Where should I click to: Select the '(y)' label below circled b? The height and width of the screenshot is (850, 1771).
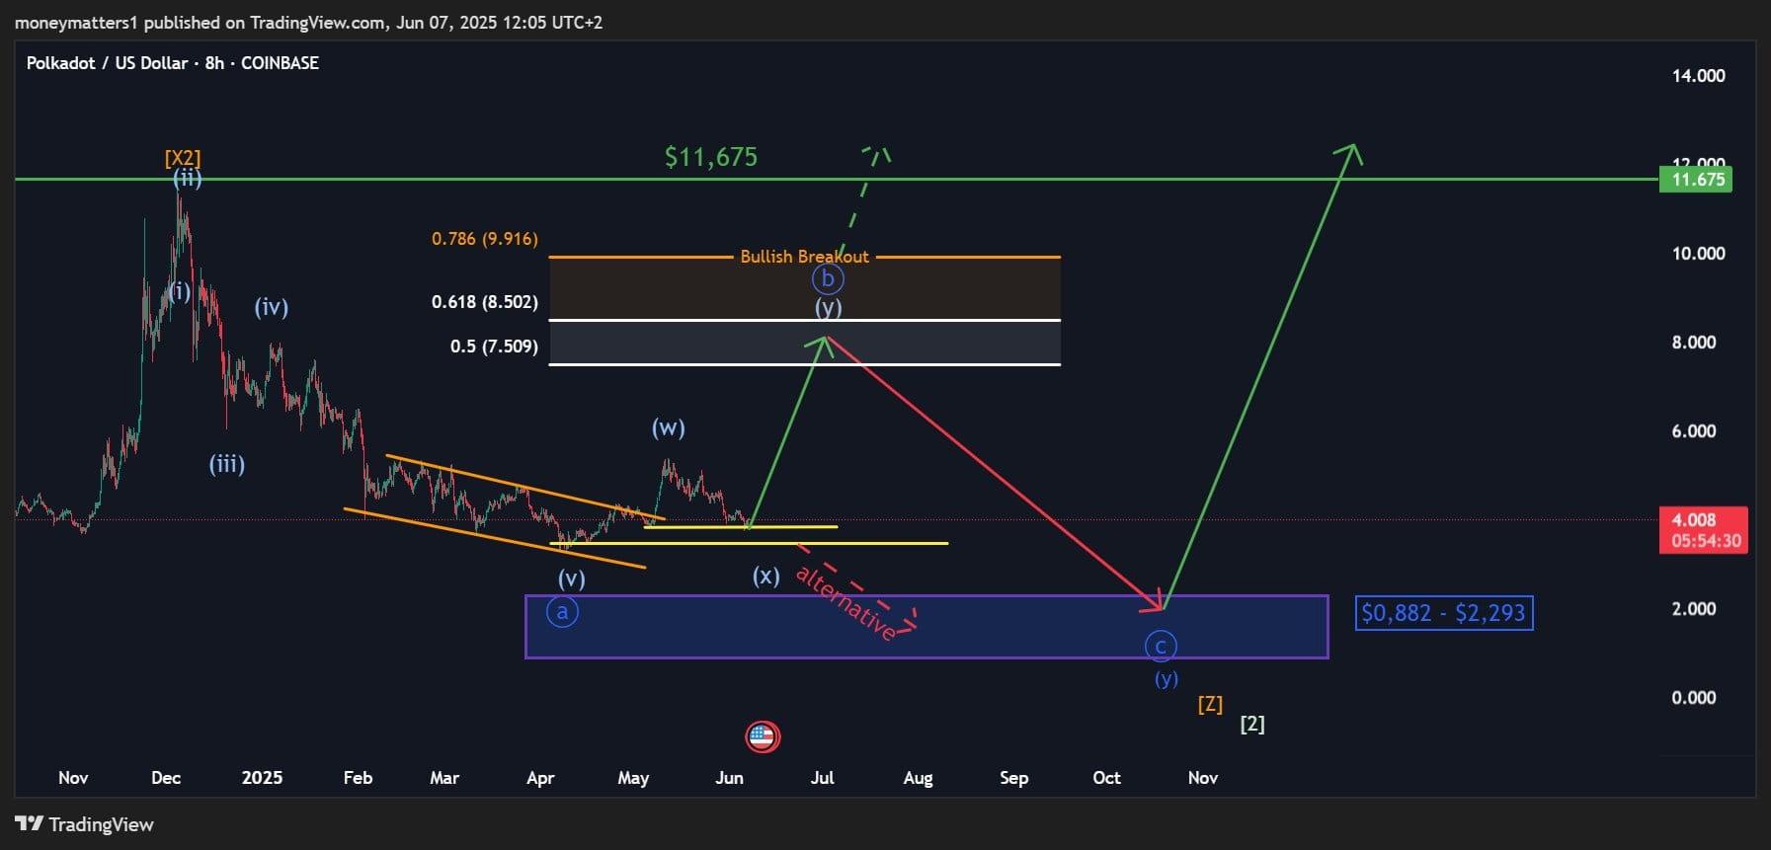pyautogui.click(x=829, y=307)
